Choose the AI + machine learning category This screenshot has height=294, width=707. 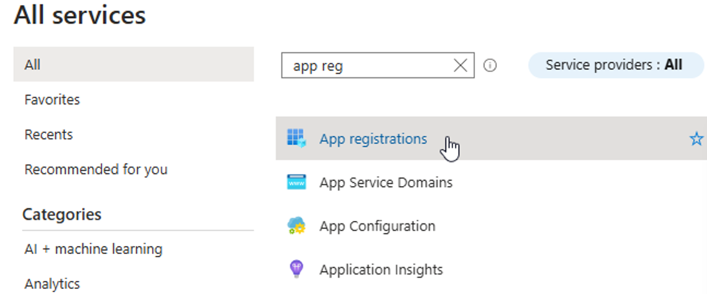coord(93,249)
